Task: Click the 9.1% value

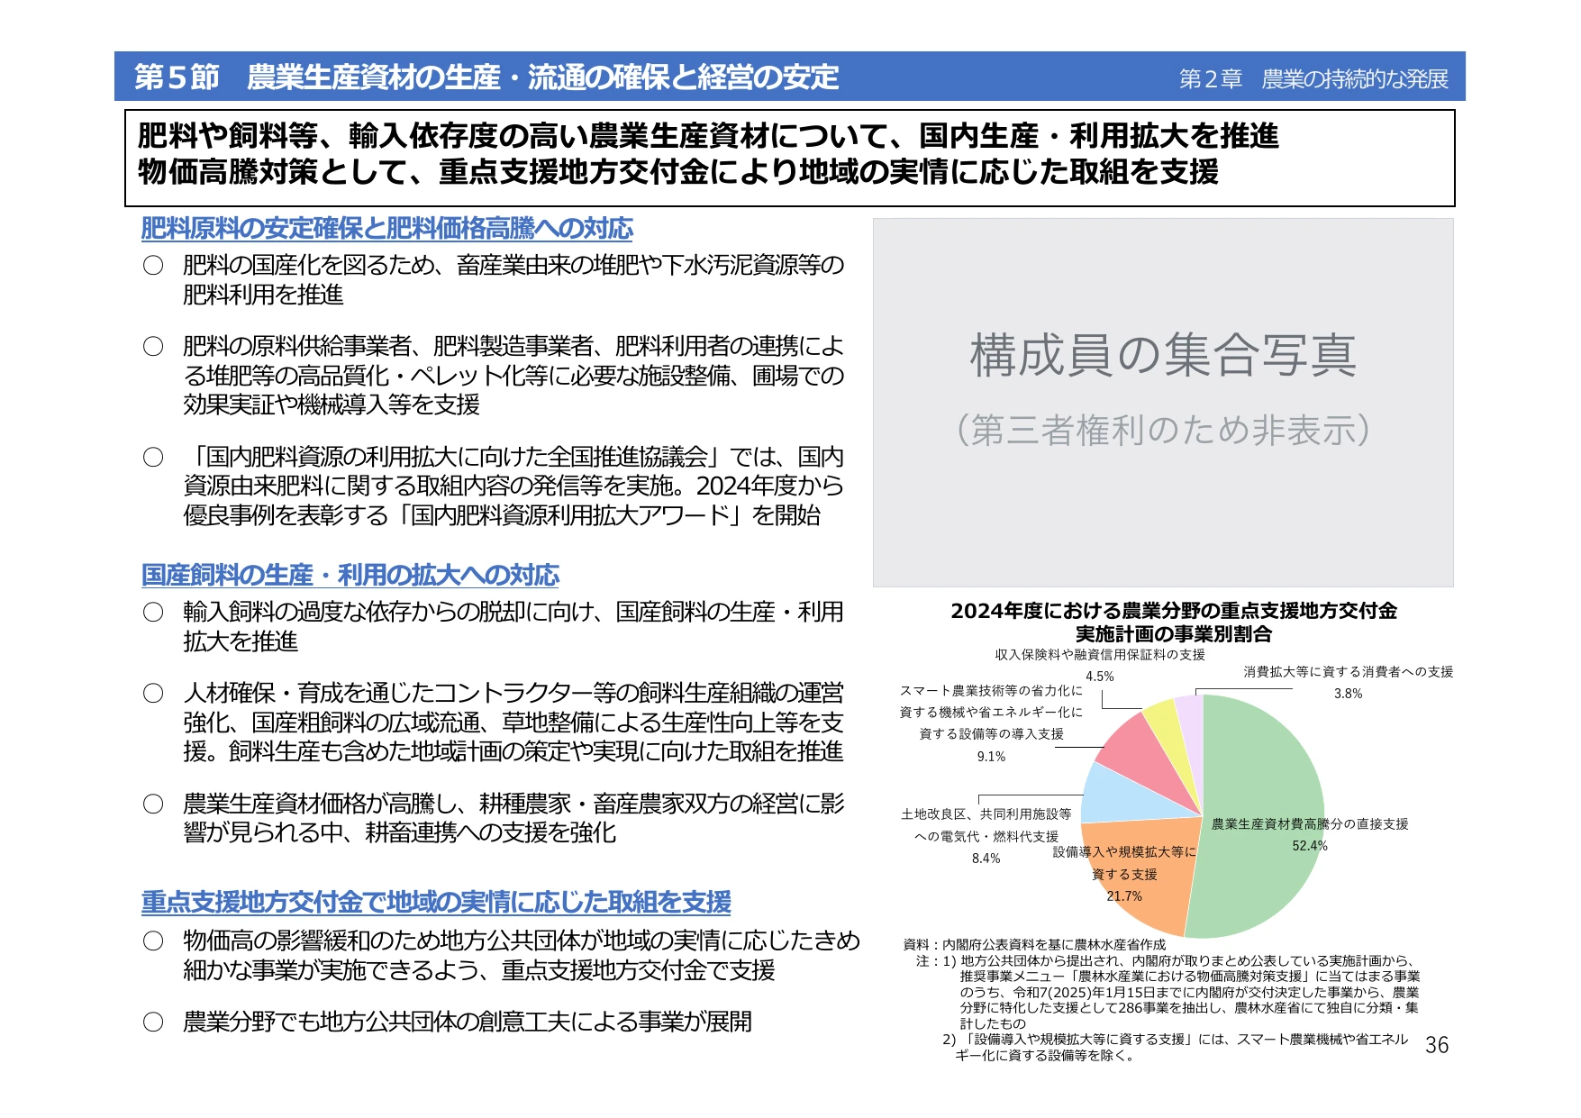Action: (991, 757)
